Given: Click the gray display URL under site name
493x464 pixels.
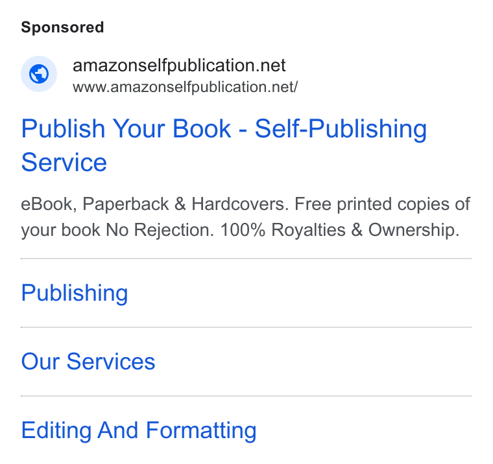Looking at the screenshot, I should tap(185, 87).
